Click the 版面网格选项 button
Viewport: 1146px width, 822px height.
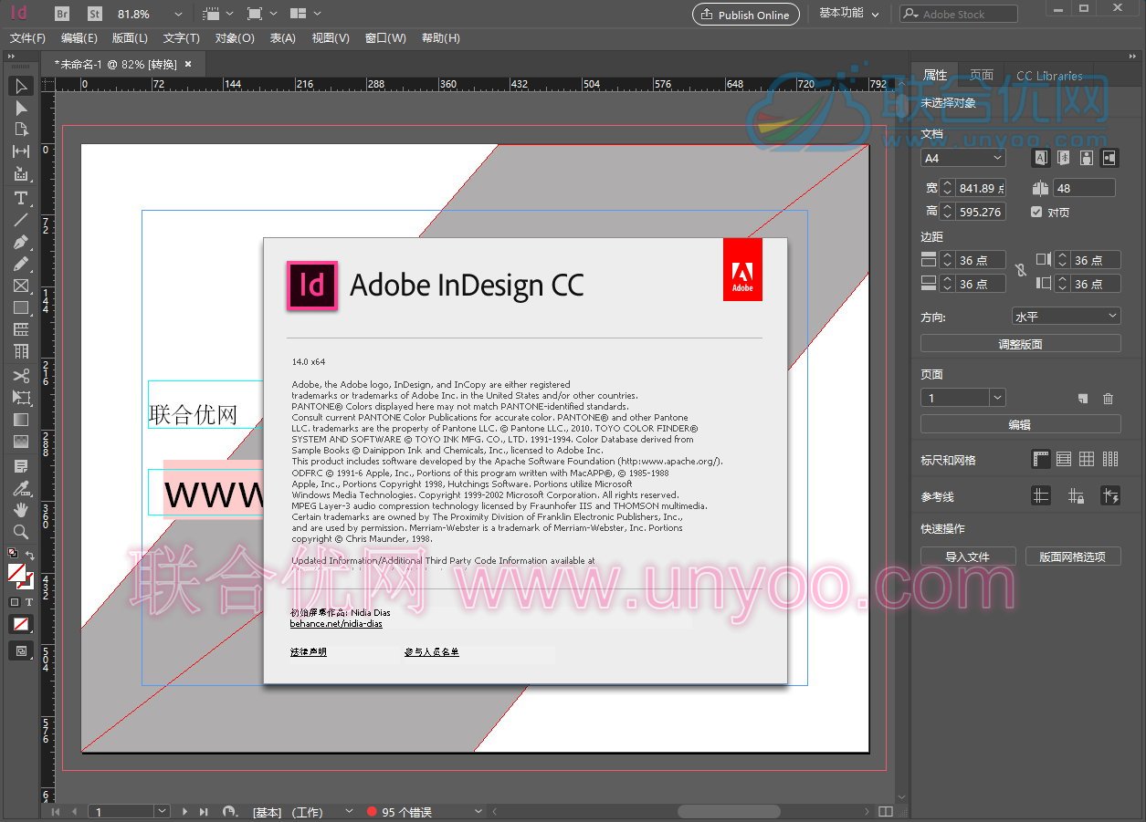click(1072, 557)
